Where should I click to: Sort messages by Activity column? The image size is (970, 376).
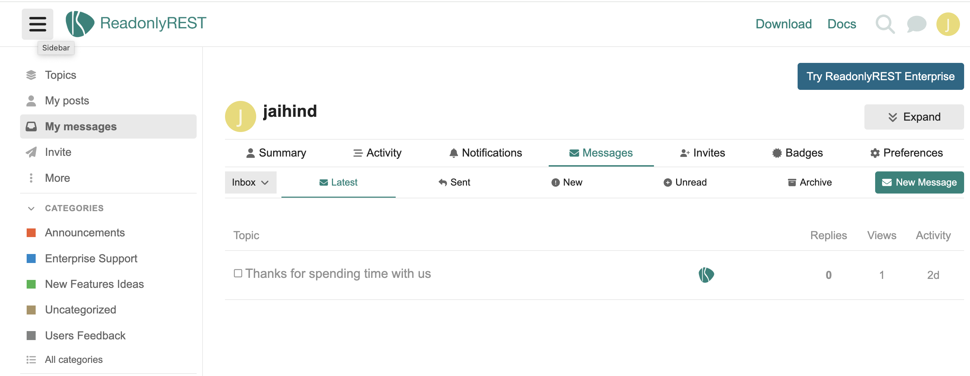[x=933, y=235]
